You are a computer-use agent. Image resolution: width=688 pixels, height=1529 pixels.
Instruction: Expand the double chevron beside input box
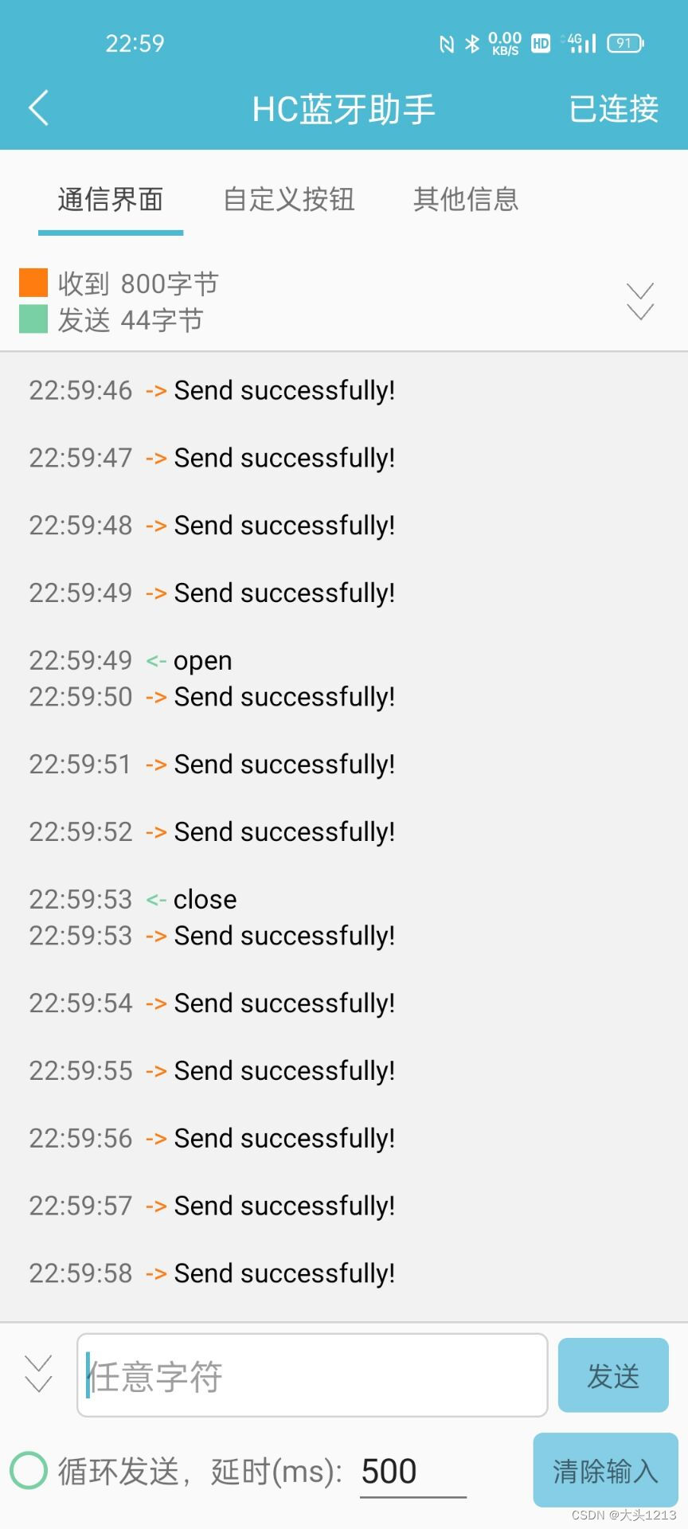[x=38, y=1374]
